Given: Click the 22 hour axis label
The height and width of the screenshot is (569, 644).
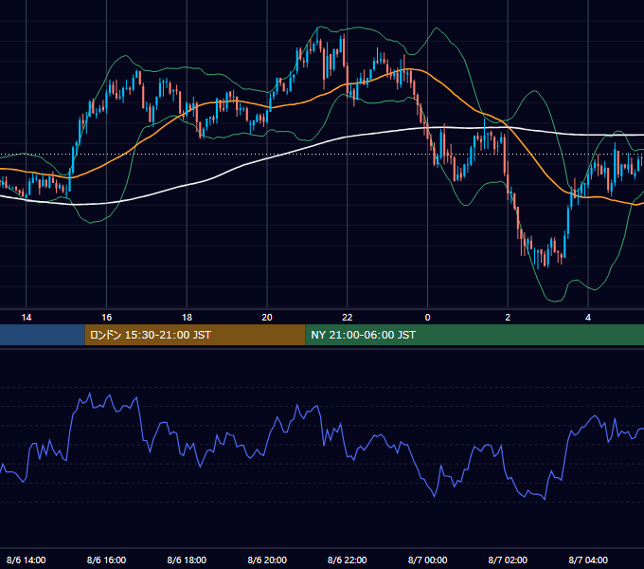Looking at the screenshot, I should [x=348, y=318].
